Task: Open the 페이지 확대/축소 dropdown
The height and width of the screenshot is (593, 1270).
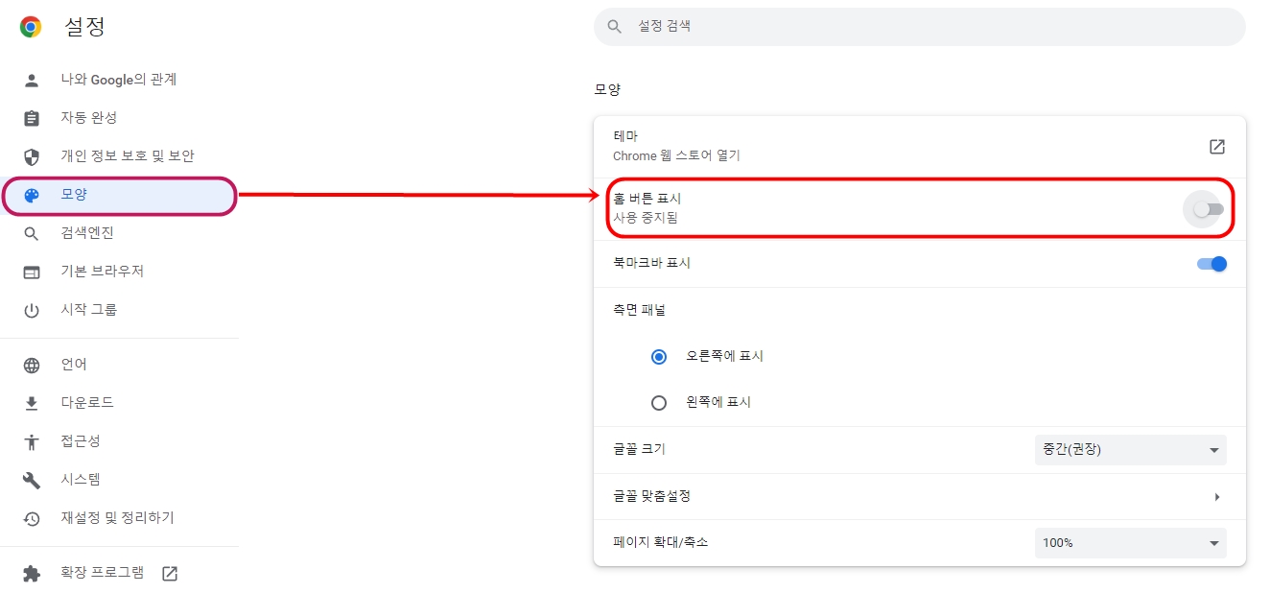Action: 1130,542
